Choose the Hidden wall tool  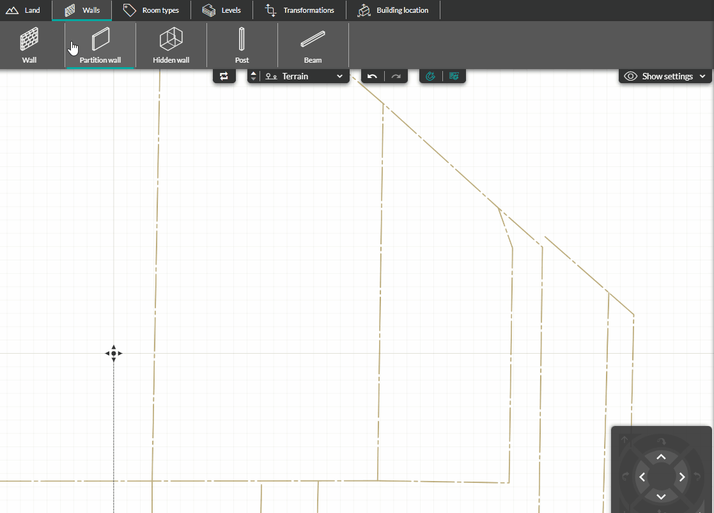[171, 45]
